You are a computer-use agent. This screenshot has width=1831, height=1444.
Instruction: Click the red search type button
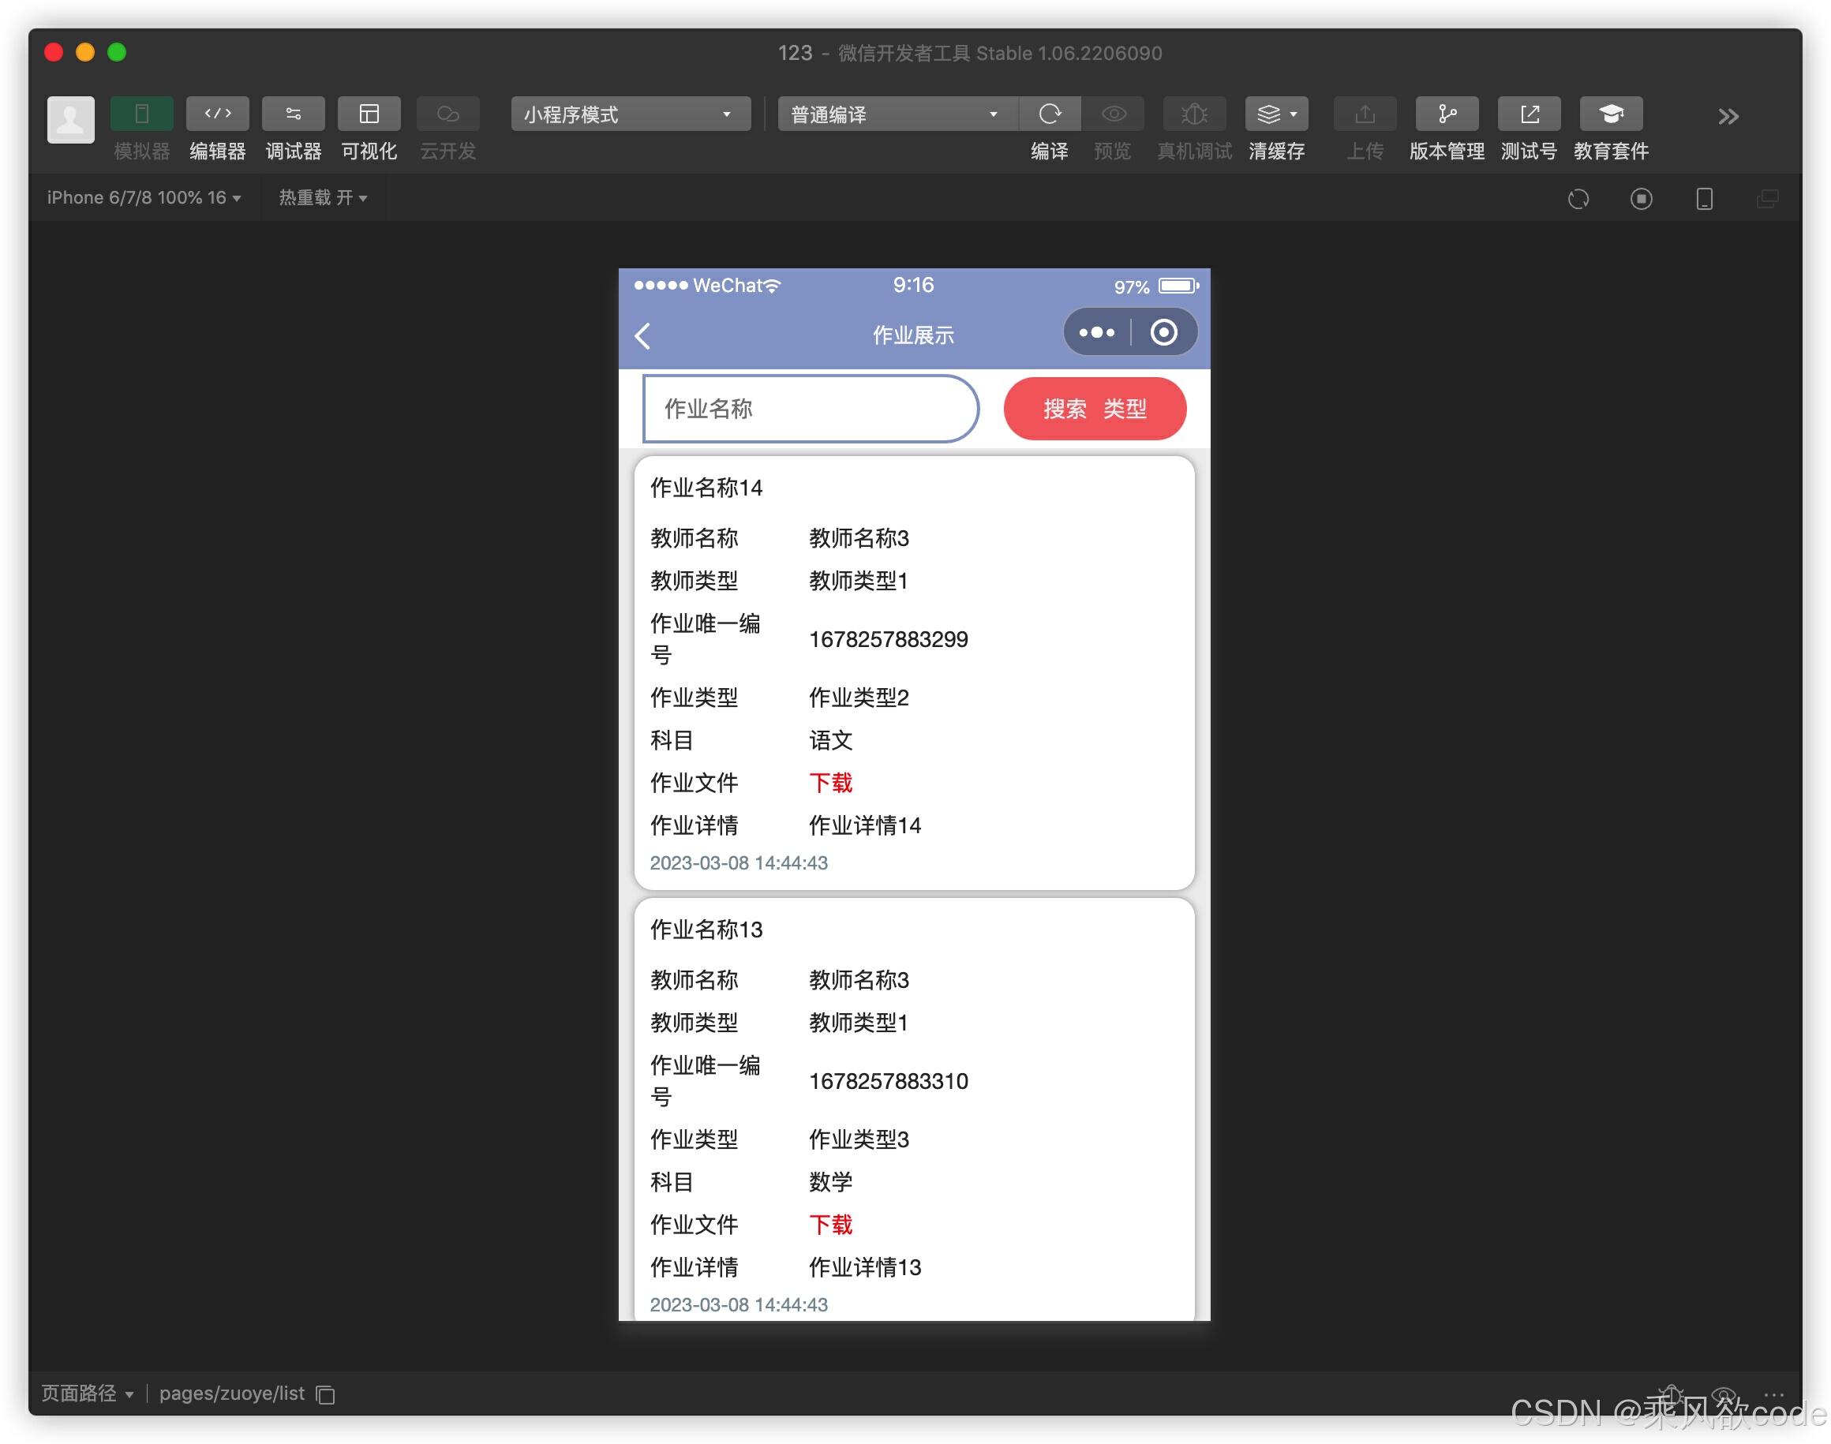pyautogui.click(x=1095, y=410)
